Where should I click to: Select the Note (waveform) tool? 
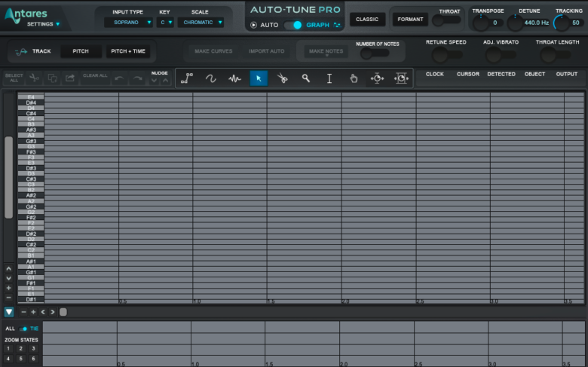pyautogui.click(x=234, y=78)
